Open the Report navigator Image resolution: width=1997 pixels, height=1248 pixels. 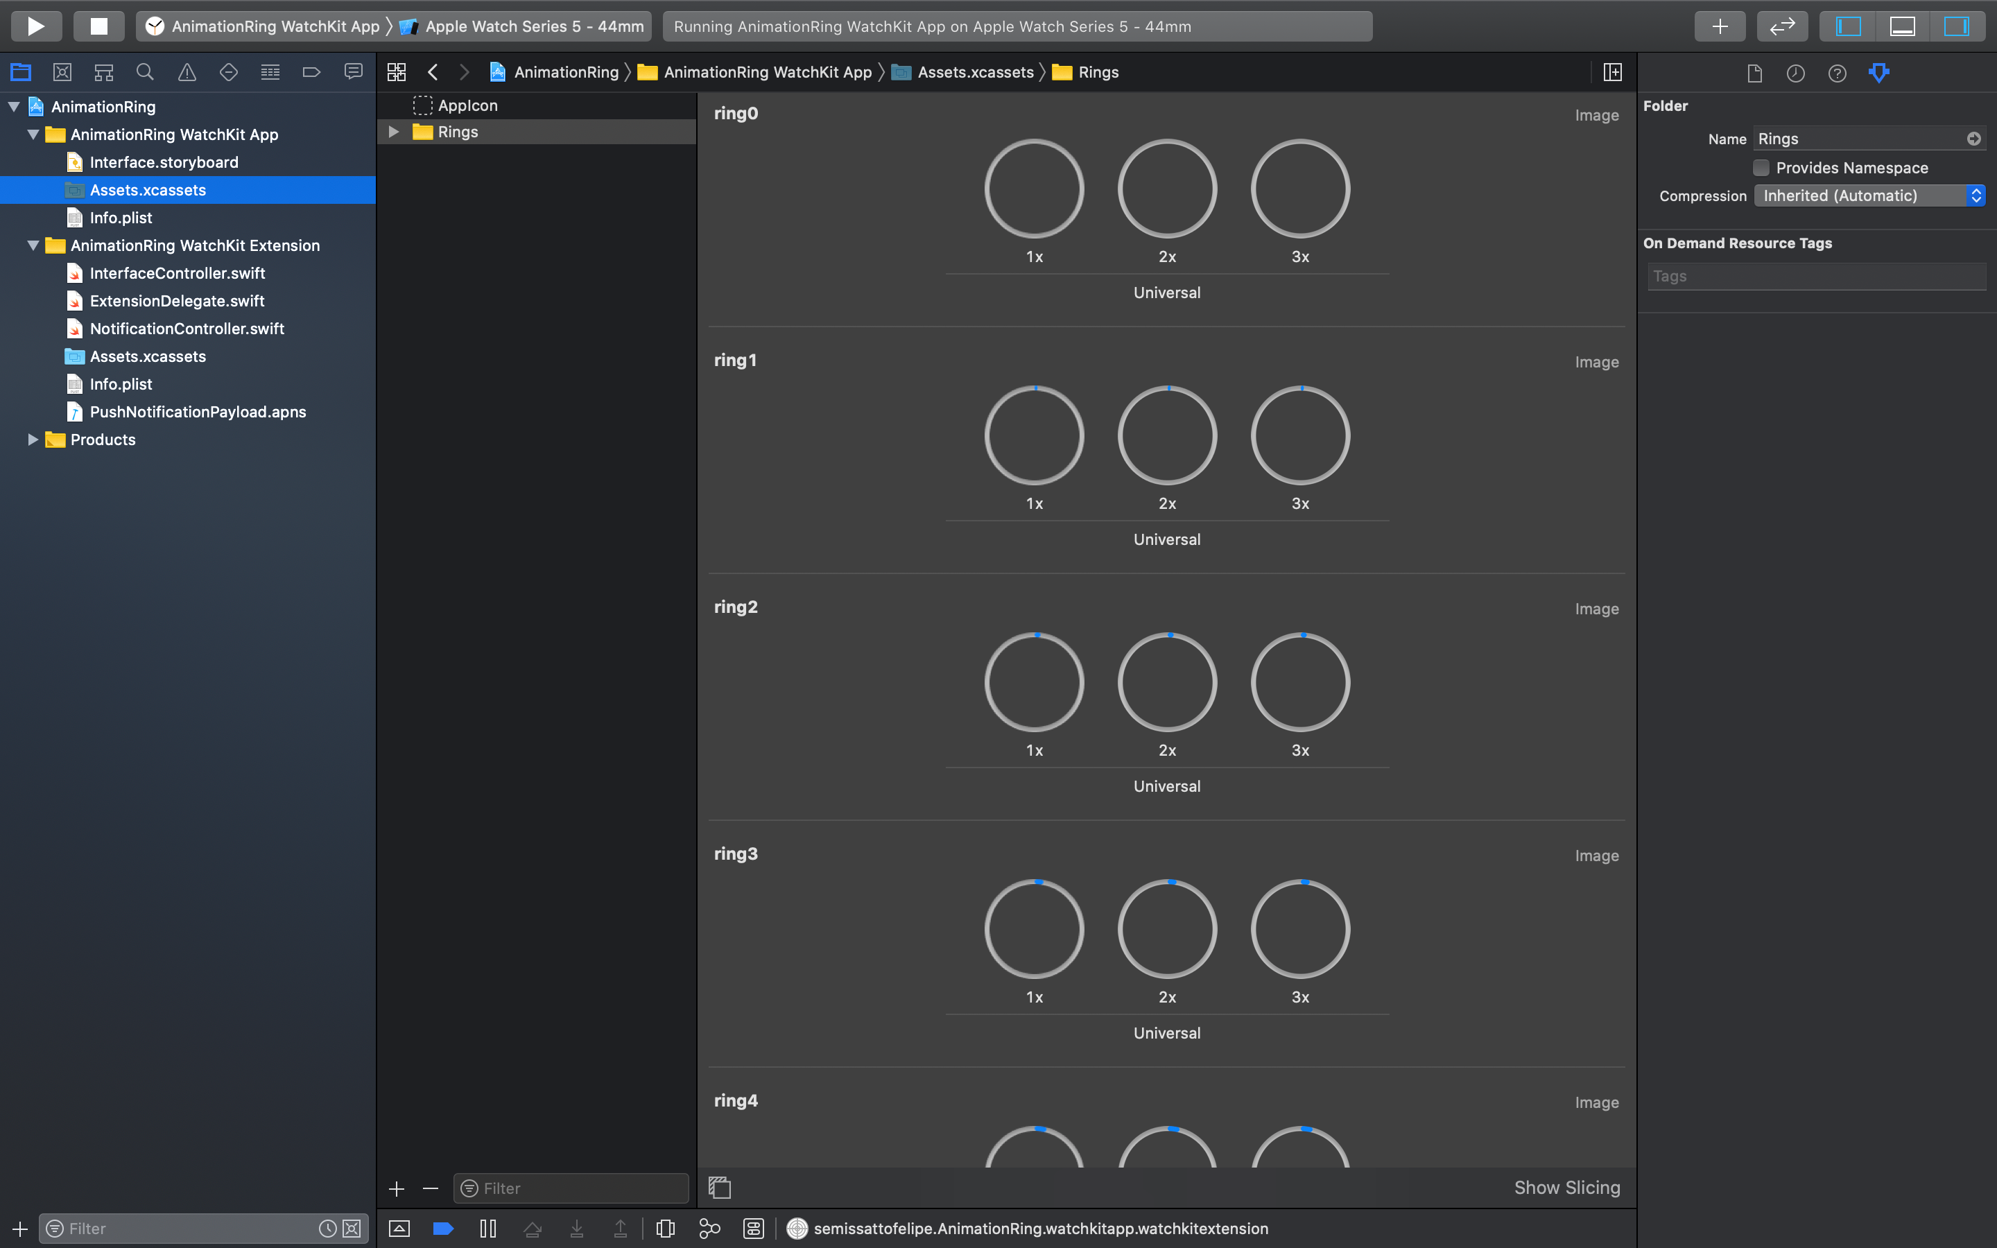(353, 72)
